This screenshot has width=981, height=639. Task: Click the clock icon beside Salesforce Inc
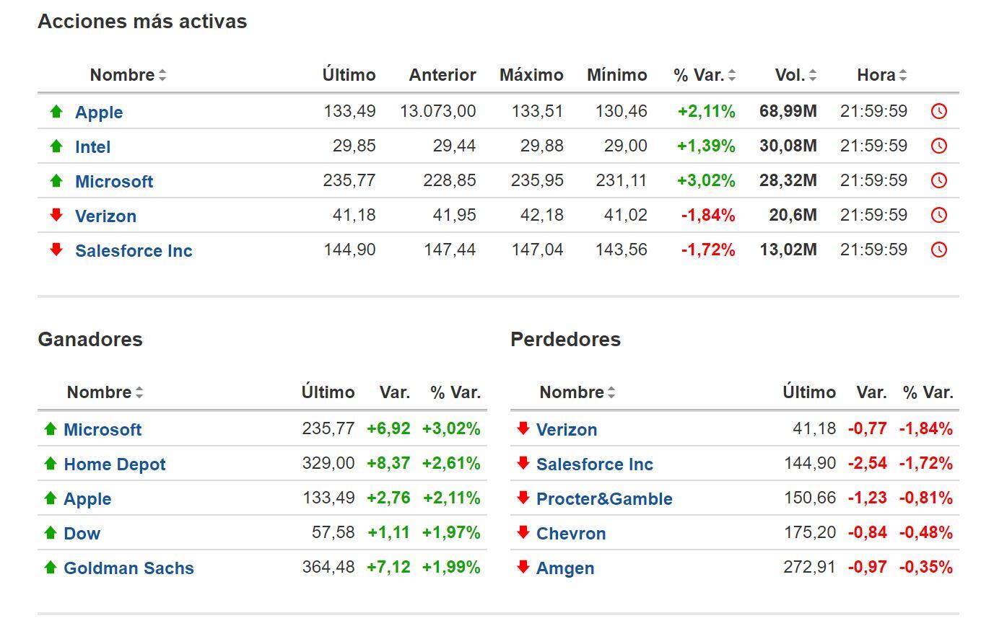click(x=939, y=249)
